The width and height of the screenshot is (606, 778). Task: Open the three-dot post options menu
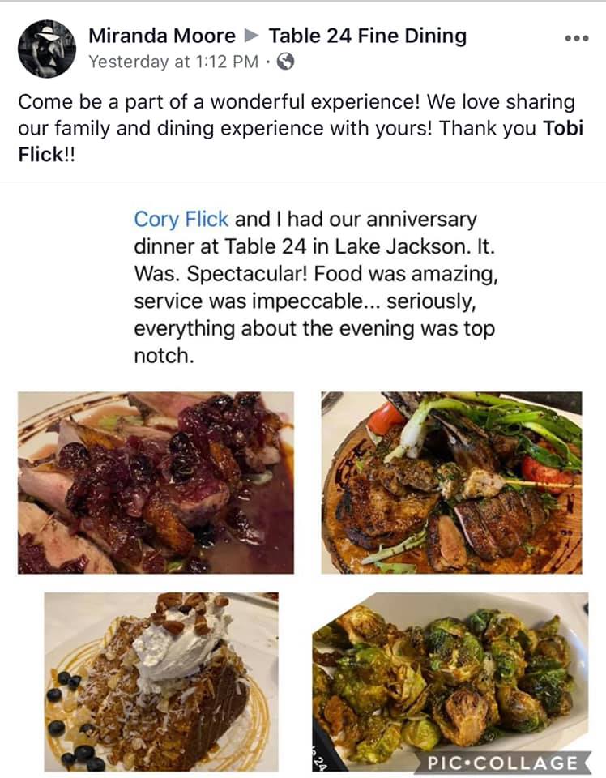coord(576,38)
